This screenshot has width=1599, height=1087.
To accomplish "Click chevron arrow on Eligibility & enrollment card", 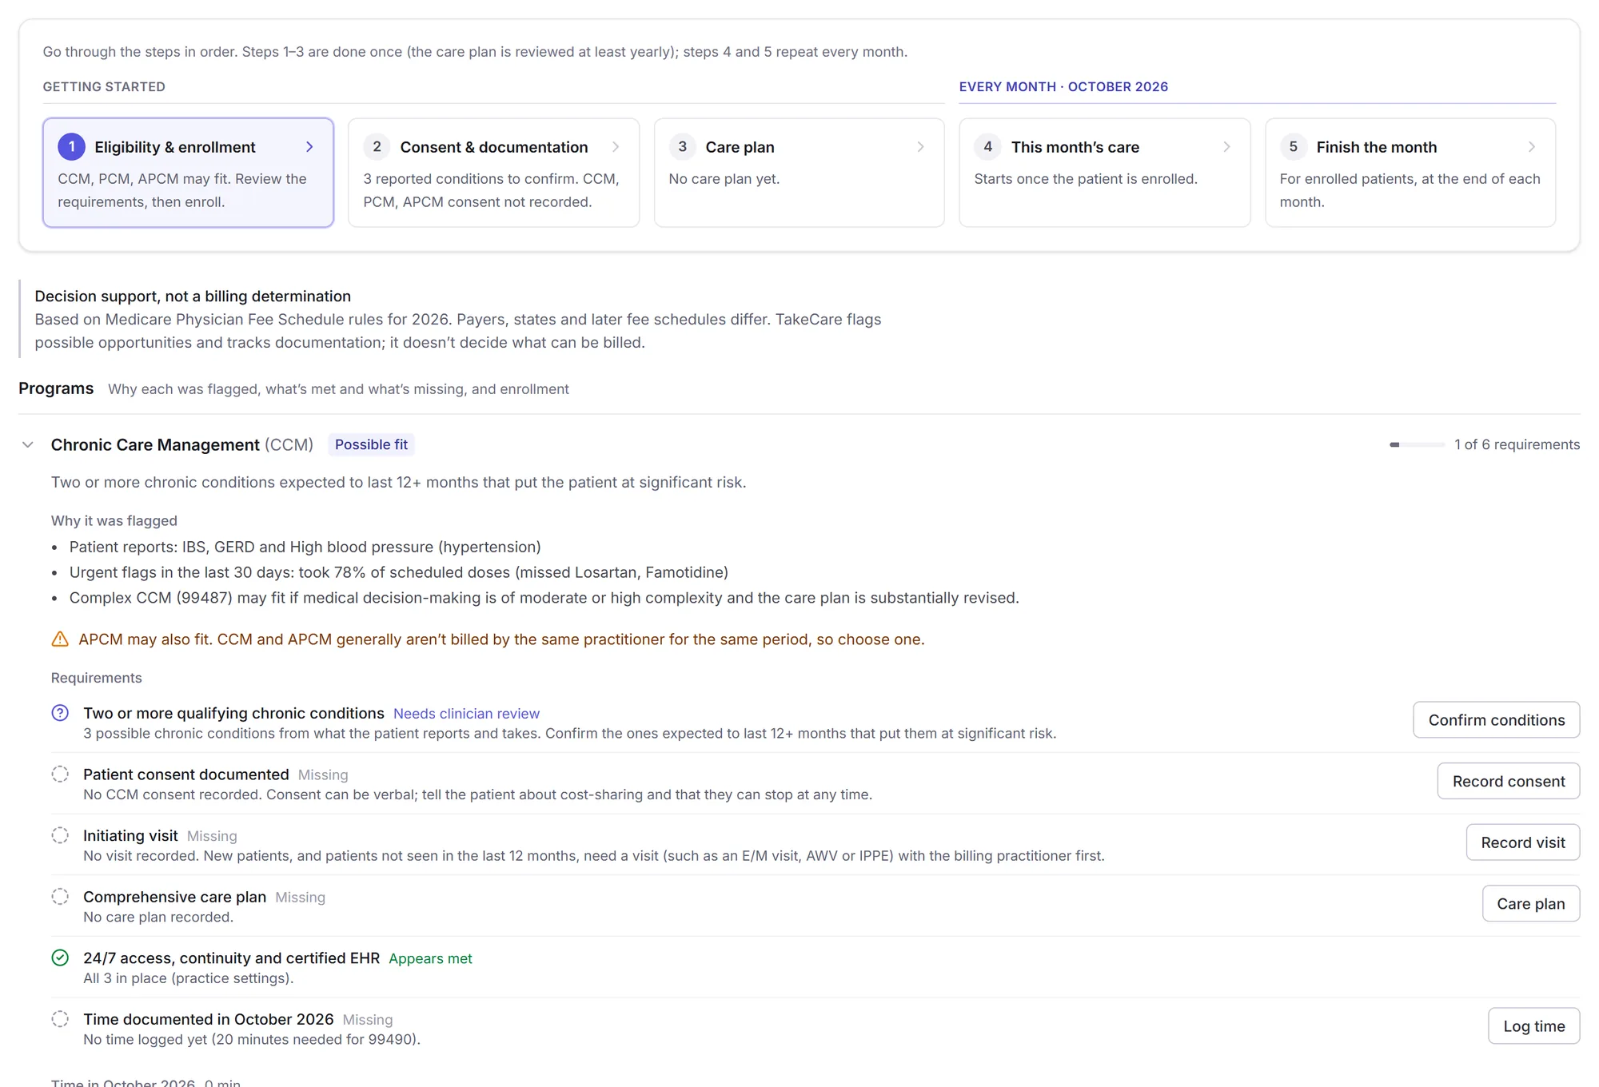I will pyautogui.click(x=309, y=147).
